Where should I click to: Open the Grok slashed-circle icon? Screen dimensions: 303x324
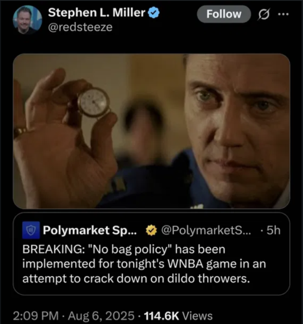[263, 14]
